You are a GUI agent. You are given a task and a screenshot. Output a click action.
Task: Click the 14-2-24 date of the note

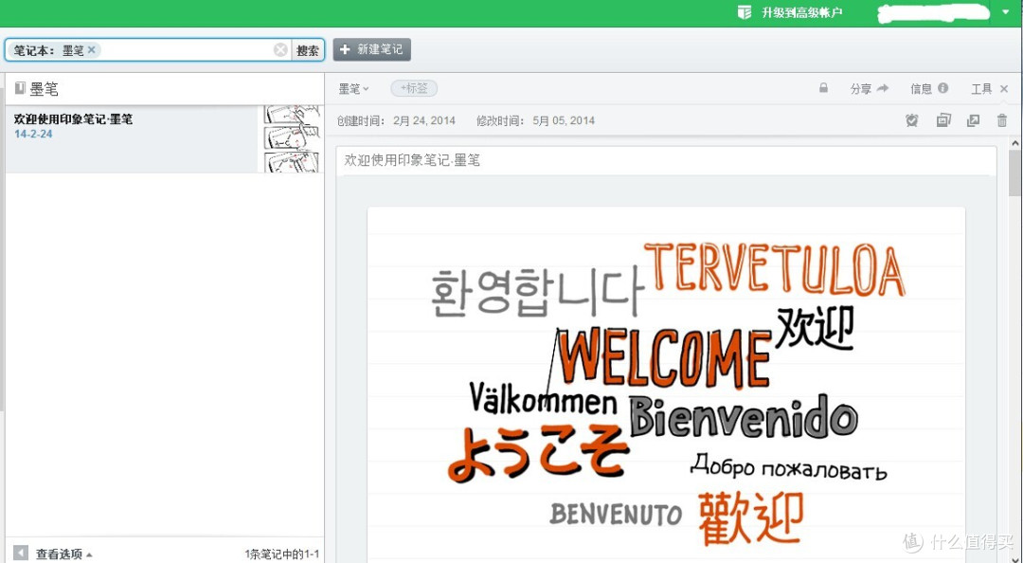[33, 134]
